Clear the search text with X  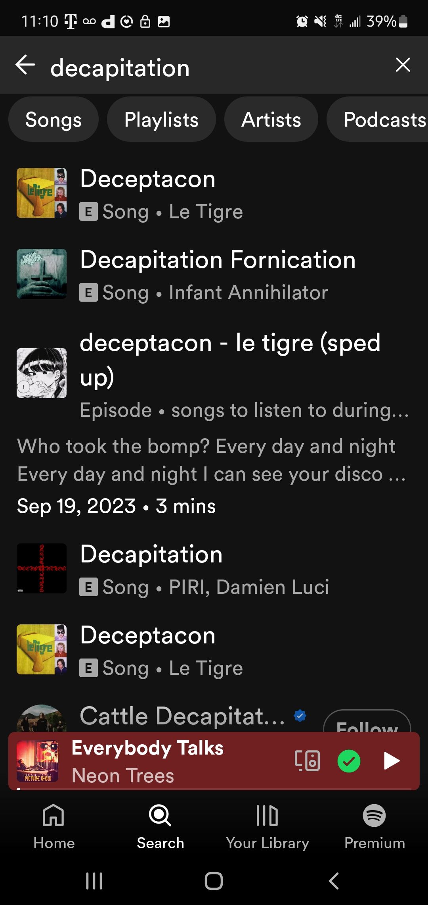click(x=403, y=65)
